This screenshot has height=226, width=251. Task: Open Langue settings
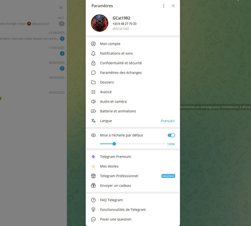[x=133, y=121]
